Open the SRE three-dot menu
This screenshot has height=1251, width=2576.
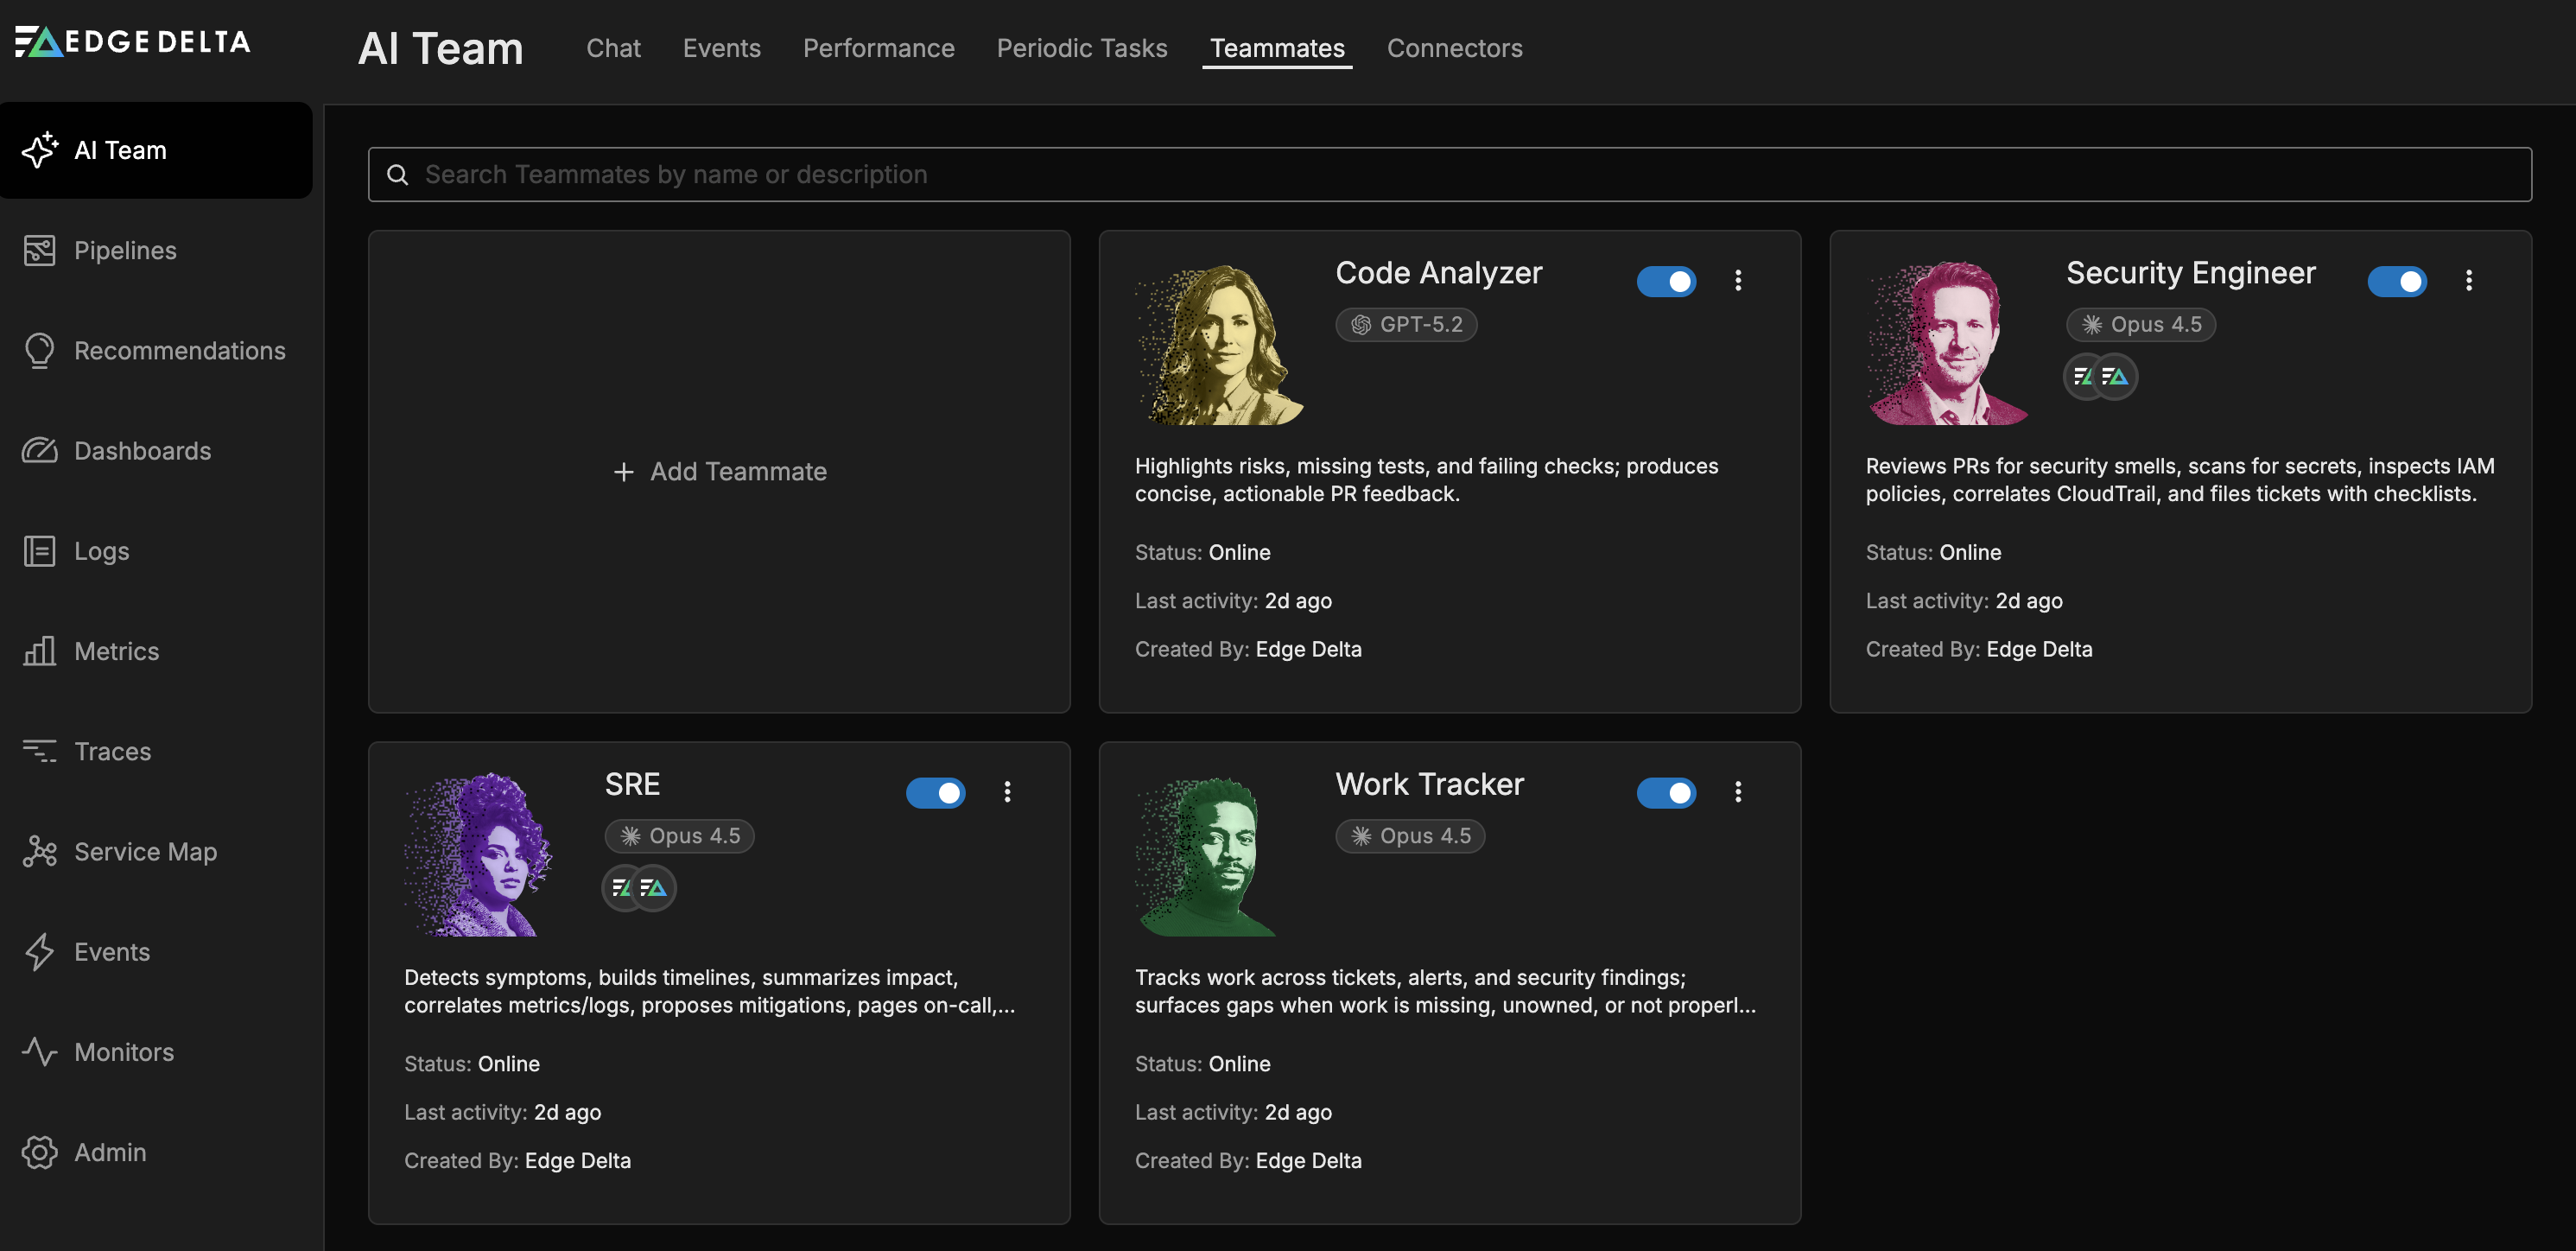tap(1007, 792)
